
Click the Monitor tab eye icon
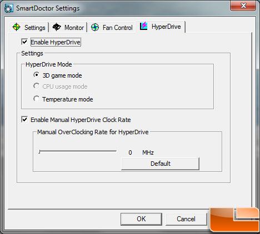point(57,27)
